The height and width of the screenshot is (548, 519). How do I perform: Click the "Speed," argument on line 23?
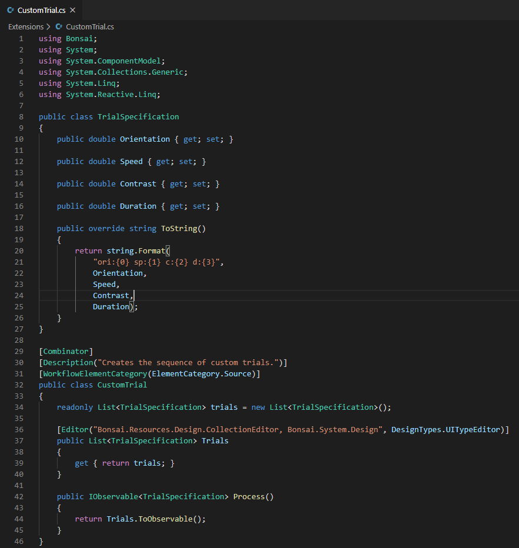coord(106,285)
